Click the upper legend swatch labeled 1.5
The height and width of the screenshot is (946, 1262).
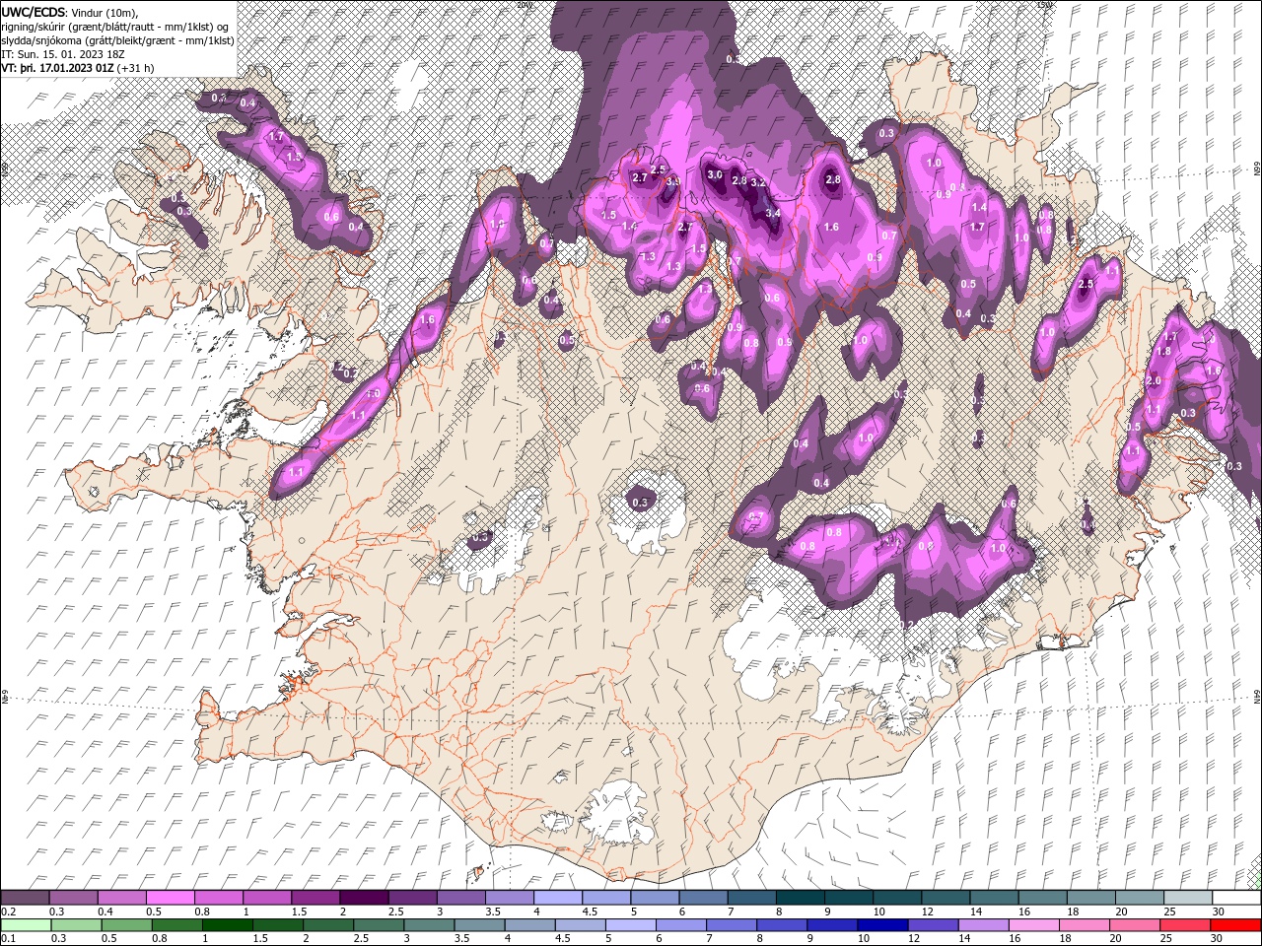pyautogui.click(x=315, y=898)
